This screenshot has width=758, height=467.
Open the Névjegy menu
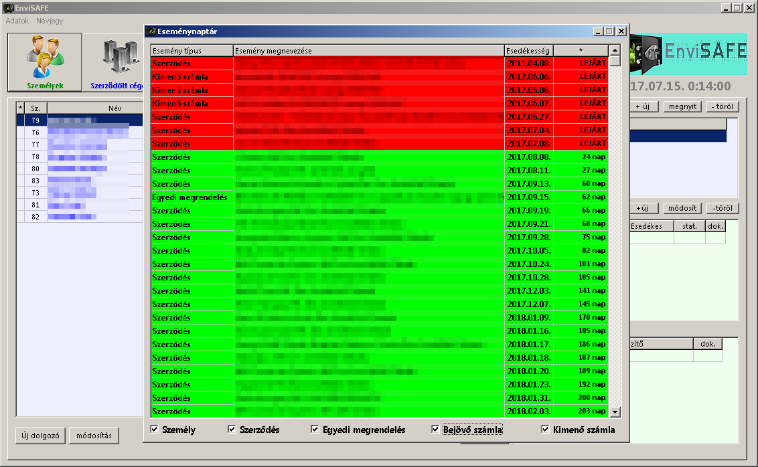(50, 21)
